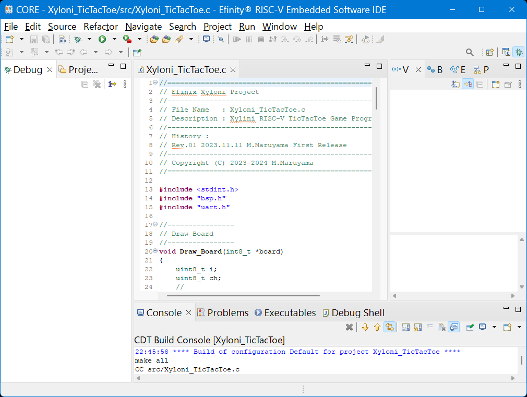Click the Pin Console icon
The width and height of the screenshot is (527, 397).
coord(470,327)
